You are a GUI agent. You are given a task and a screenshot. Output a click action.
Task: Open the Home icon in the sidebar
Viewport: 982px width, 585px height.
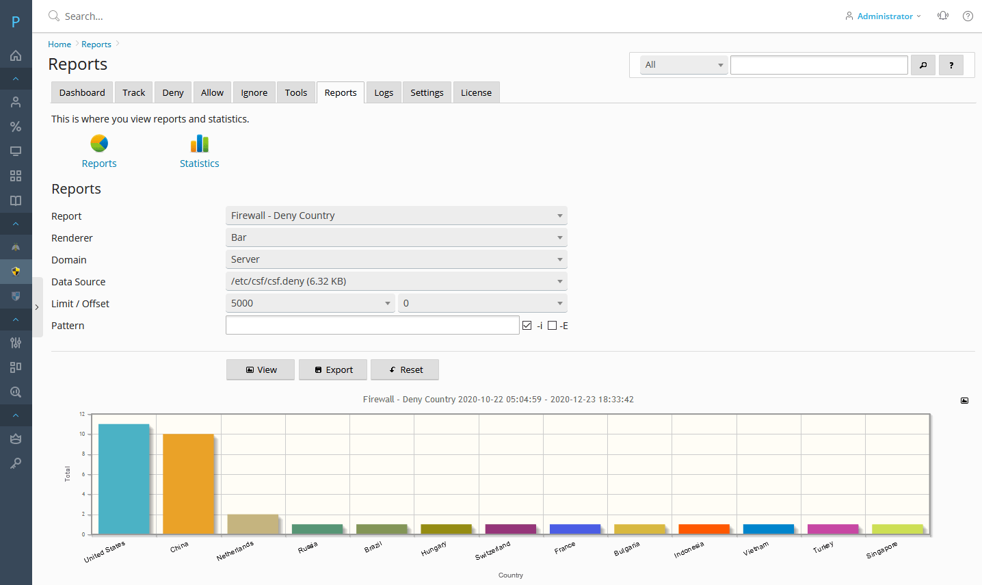(x=16, y=55)
